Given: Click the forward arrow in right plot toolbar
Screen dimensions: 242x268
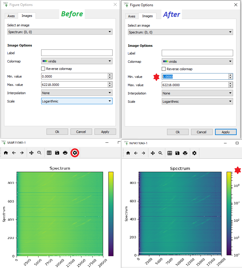Looking at the screenshot, I should [x=143, y=153].
